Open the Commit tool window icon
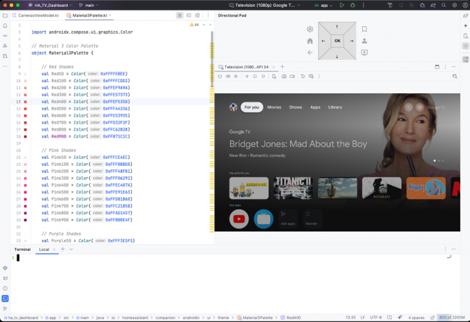This screenshot has width=470, height=322. point(5,36)
